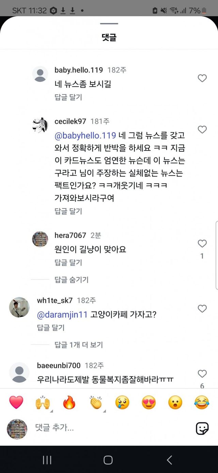This screenshot has width=218, height=473.
Task: Open the sticker picker icon
Action: point(202,428)
